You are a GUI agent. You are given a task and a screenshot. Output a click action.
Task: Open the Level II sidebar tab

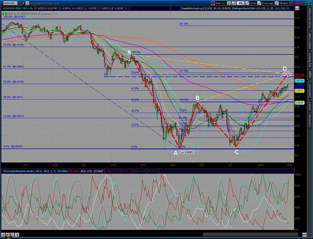pos(310,107)
